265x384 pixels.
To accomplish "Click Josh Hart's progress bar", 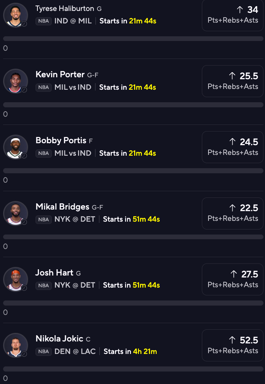I will click(133, 303).
